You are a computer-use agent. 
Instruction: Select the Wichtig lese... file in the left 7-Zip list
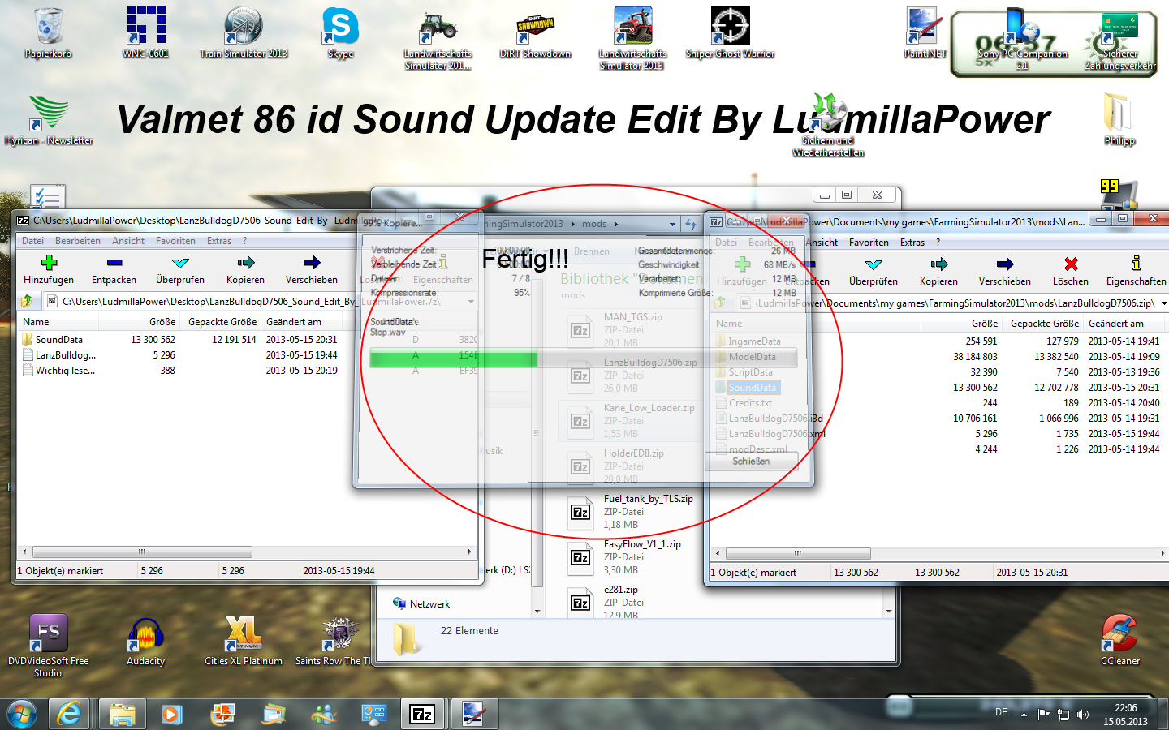(x=65, y=371)
